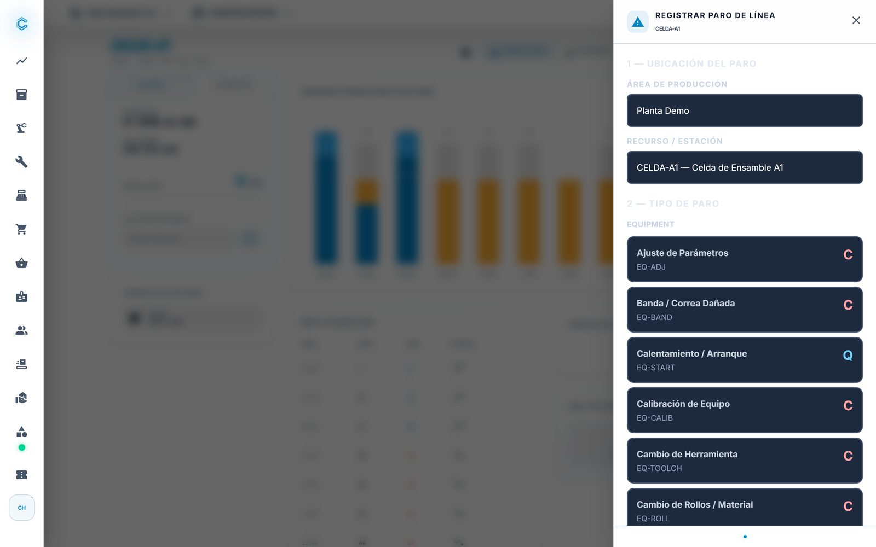Open the shapes category icon in sidebar
The image size is (876, 547).
point(21,432)
